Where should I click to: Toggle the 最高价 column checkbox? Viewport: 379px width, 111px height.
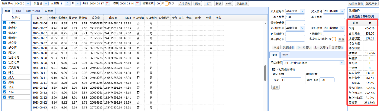(4, 32)
